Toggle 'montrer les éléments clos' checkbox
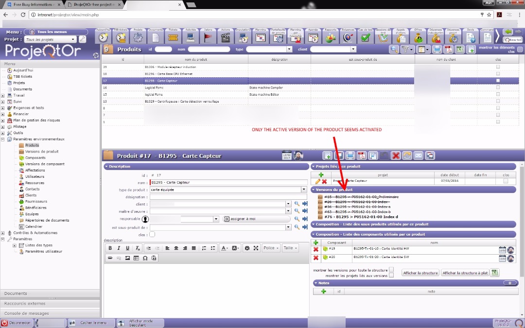This screenshot has width=525, height=328. [520, 50]
